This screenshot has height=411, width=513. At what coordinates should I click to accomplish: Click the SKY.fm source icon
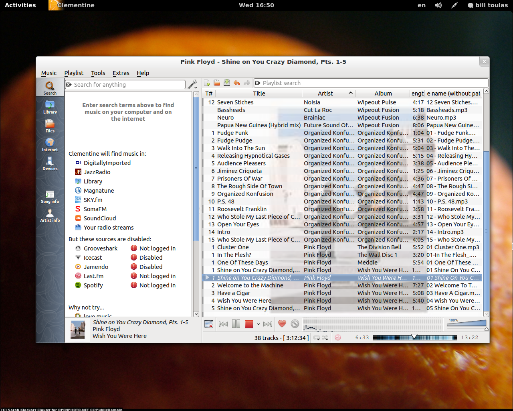point(78,200)
